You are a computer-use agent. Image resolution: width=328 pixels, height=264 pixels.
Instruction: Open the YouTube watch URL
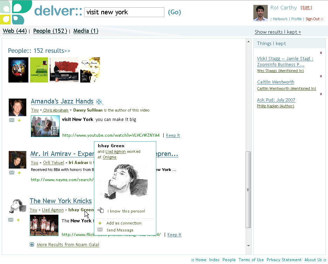click(x=111, y=135)
